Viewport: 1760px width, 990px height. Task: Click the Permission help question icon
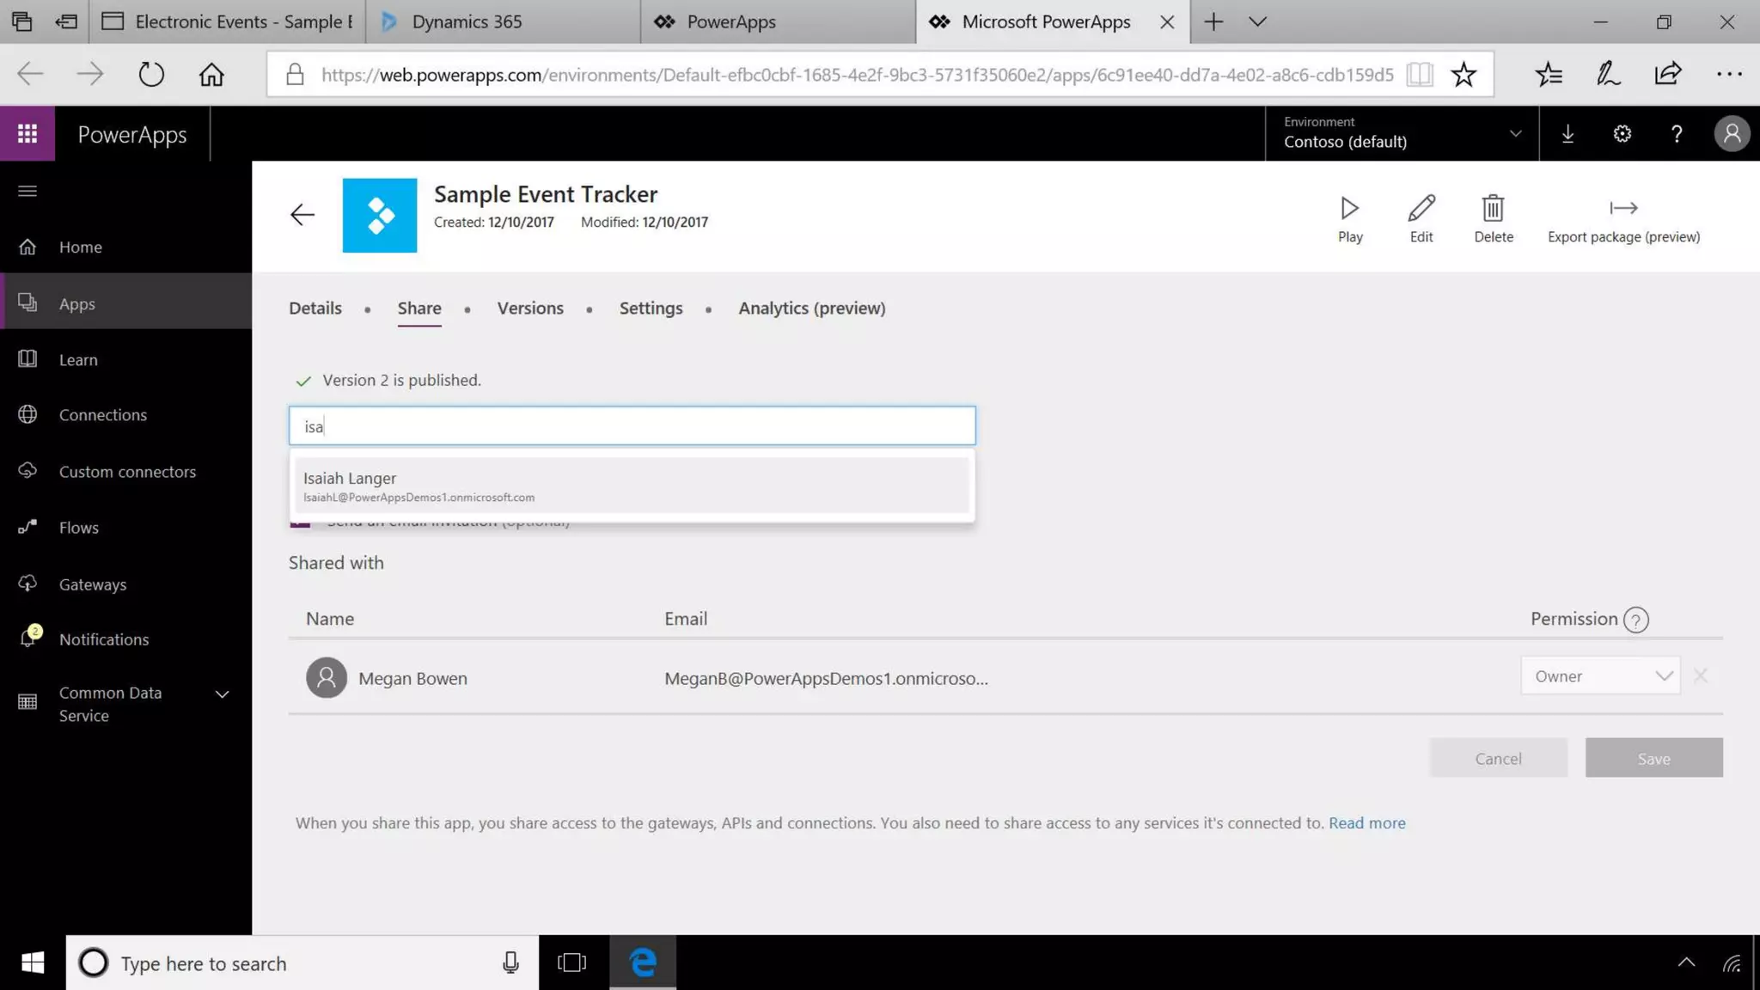tap(1635, 620)
